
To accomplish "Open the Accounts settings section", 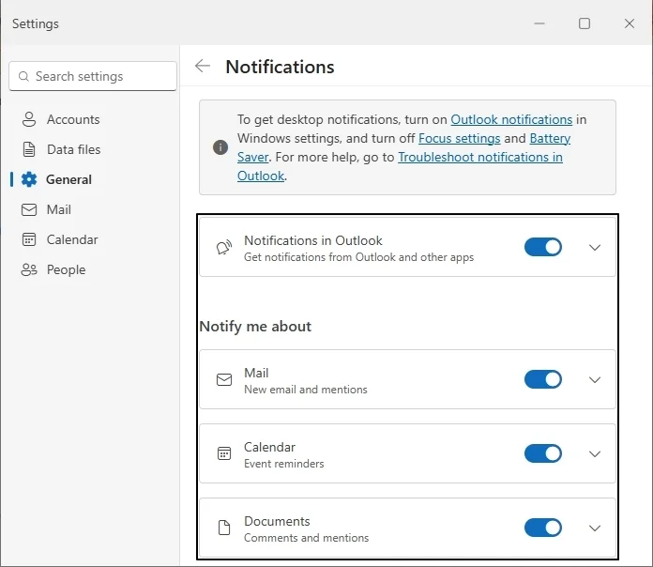I will 73,119.
